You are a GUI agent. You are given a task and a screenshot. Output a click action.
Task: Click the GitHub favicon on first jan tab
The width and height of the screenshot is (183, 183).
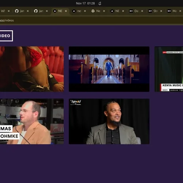(x=17, y=11)
